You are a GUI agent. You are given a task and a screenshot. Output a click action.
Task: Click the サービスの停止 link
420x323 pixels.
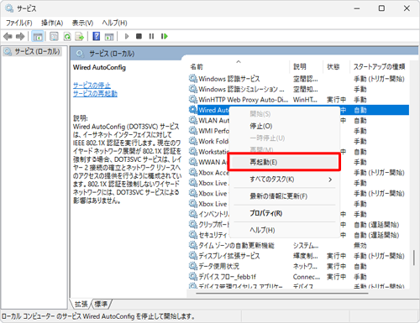click(92, 85)
